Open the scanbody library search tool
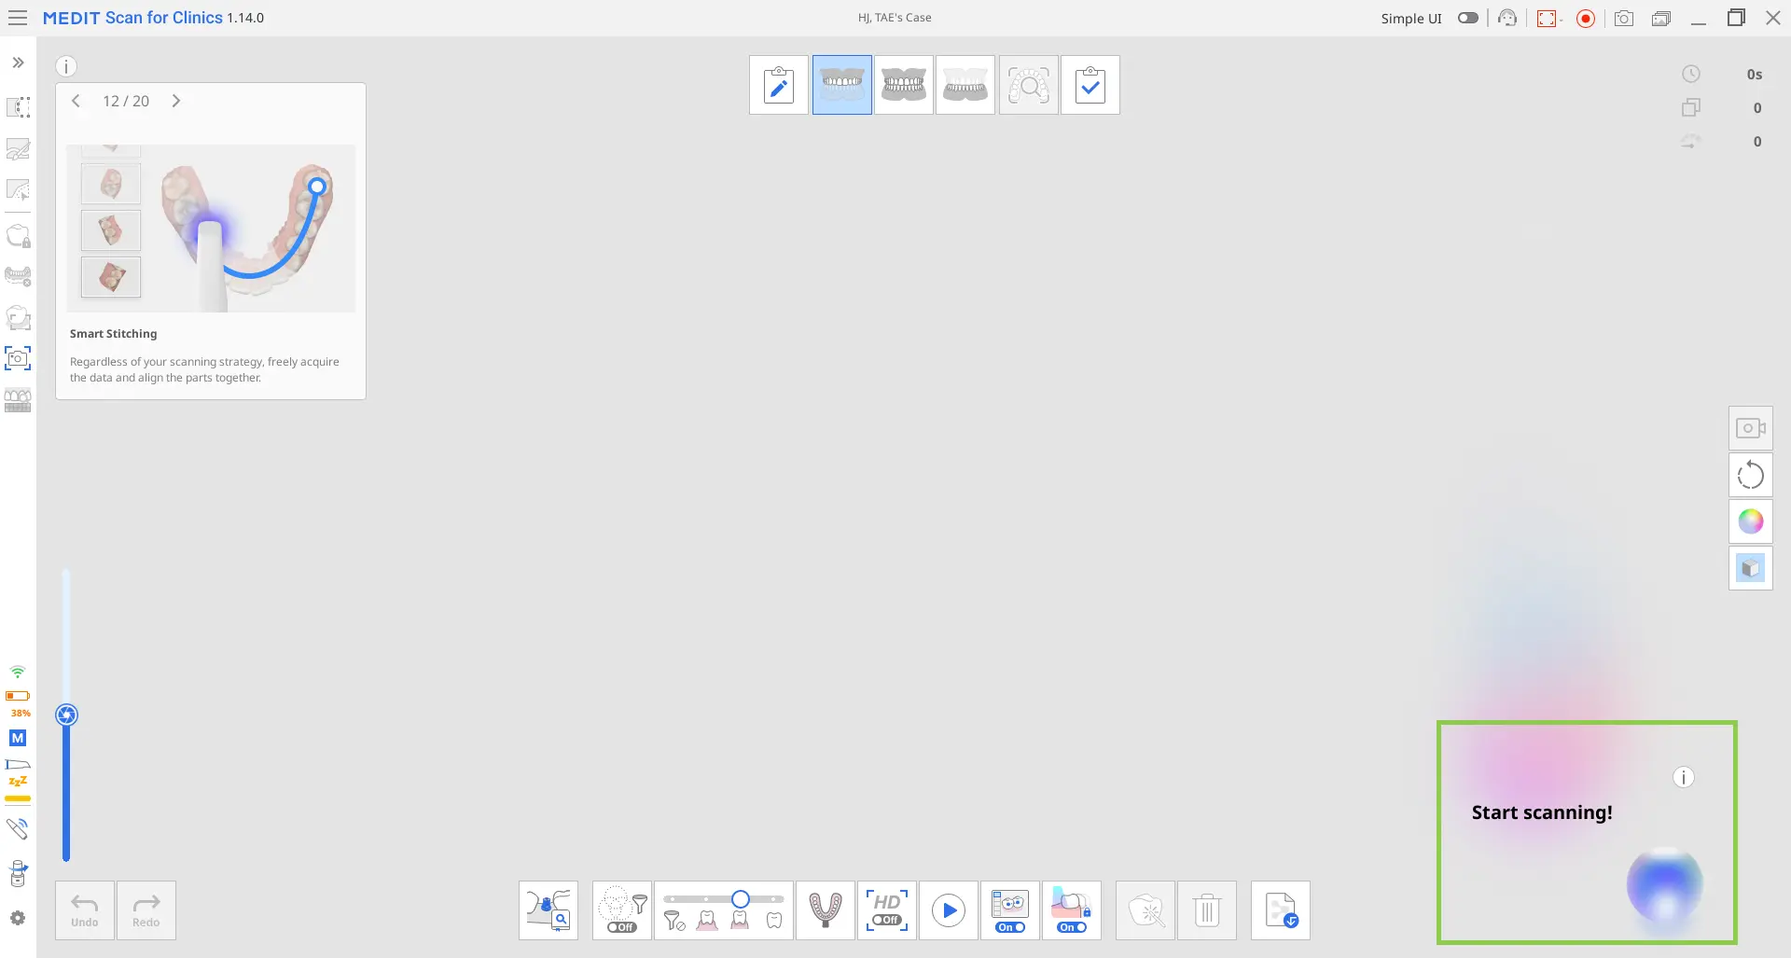 548,910
